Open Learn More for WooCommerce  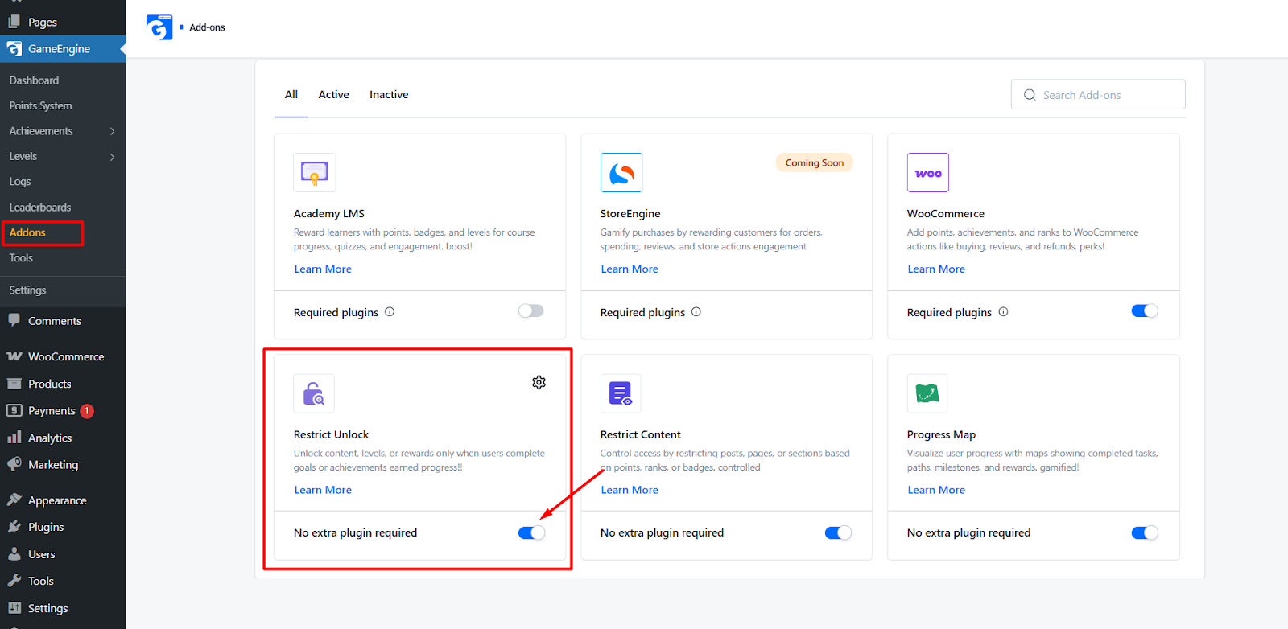tap(936, 269)
